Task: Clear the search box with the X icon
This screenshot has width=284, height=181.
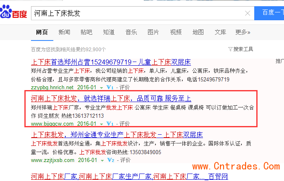Action: click(248, 13)
